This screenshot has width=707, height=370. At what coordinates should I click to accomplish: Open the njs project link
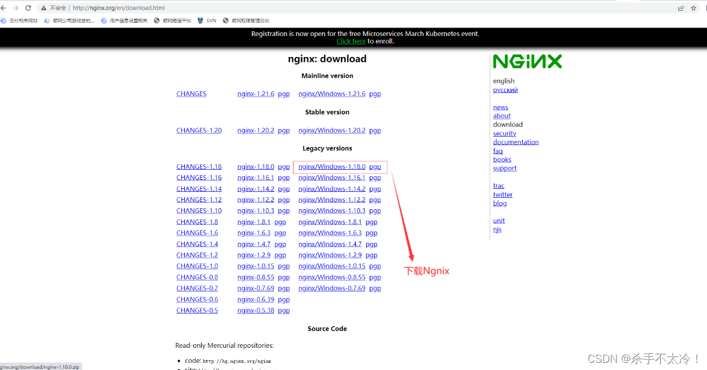click(497, 230)
